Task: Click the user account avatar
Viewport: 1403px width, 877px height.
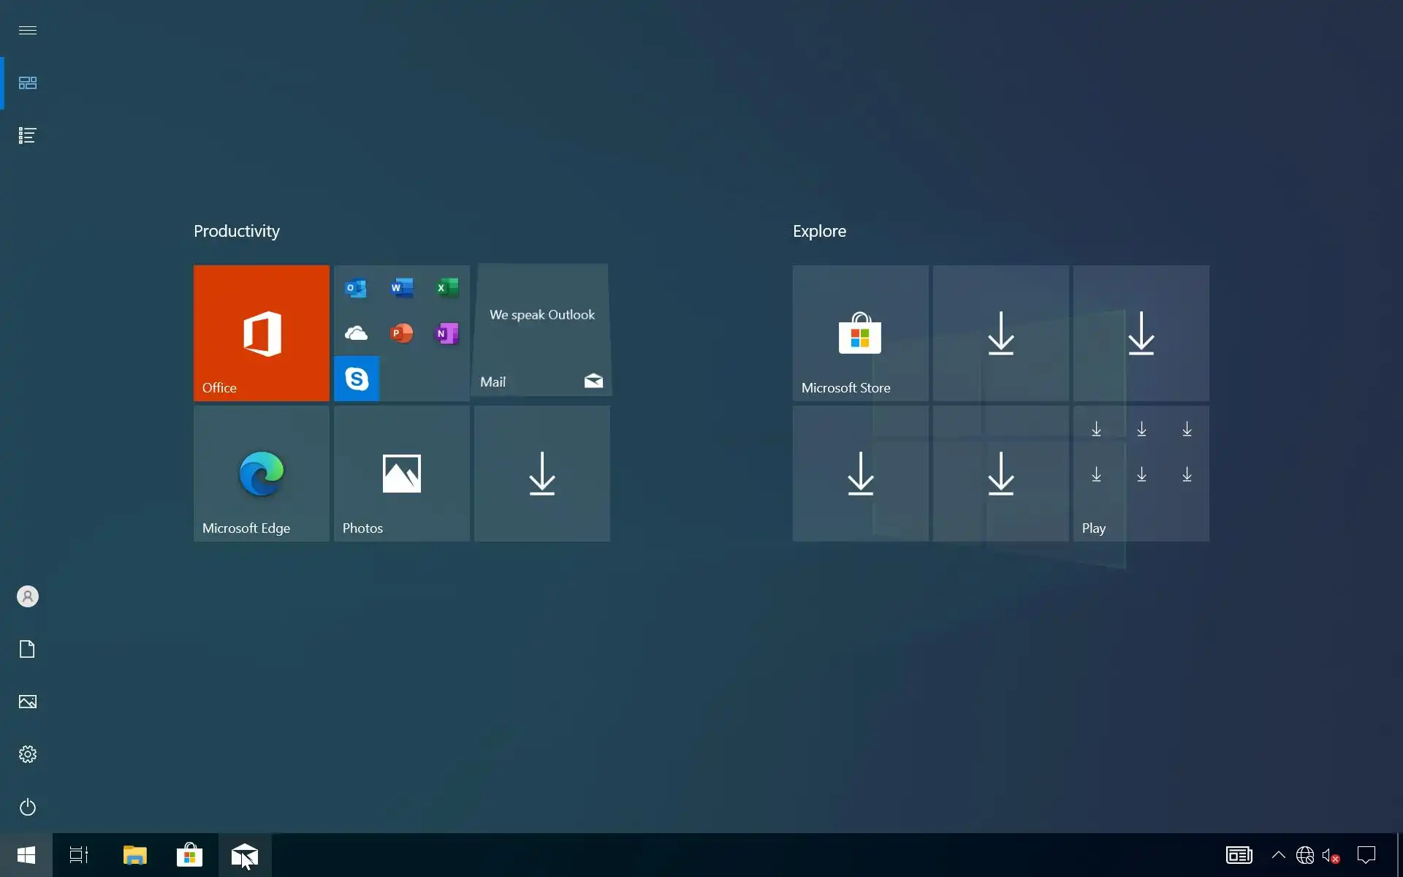Action: (x=28, y=596)
